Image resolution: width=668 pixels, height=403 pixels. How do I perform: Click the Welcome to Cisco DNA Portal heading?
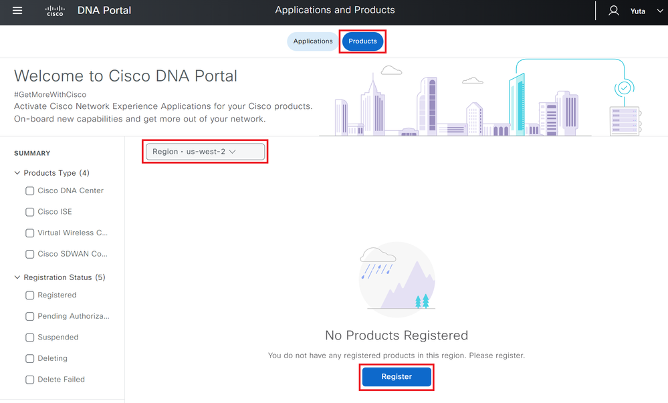pyautogui.click(x=126, y=76)
